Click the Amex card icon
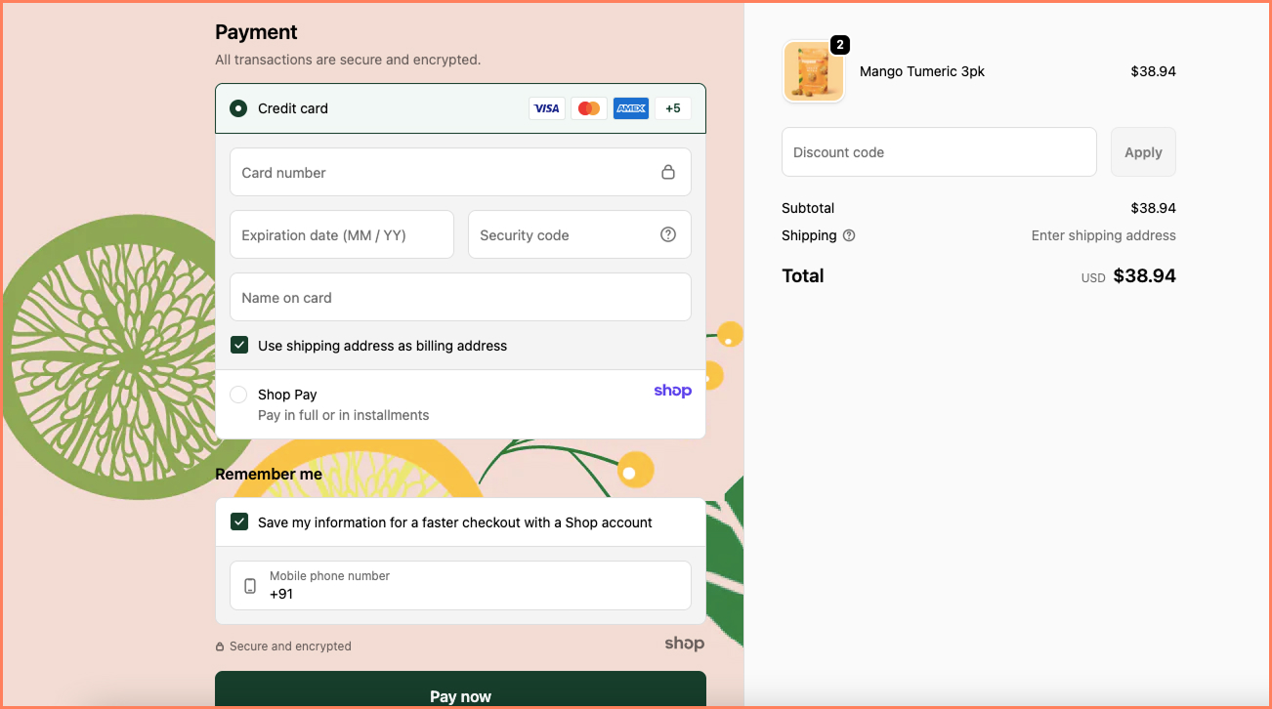 pos(630,107)
